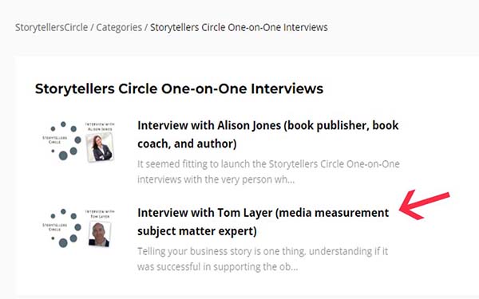Open Alison Jones portrait photo thumbnail
This screenshot has height=299, width=479.
[100, 148]
